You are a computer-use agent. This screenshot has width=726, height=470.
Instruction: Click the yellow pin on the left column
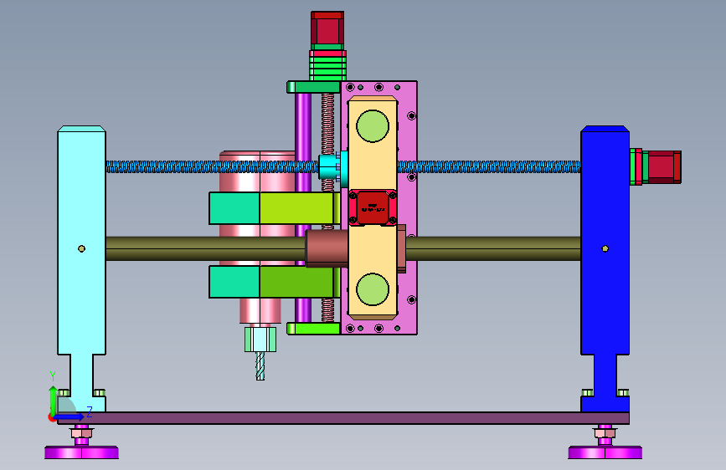click(81, 248)
